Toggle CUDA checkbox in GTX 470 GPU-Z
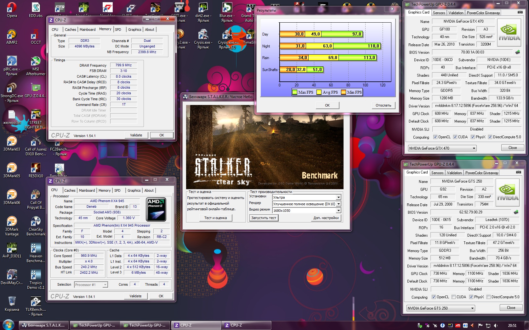Screen dimensions: 529x330 click(455, 137)
